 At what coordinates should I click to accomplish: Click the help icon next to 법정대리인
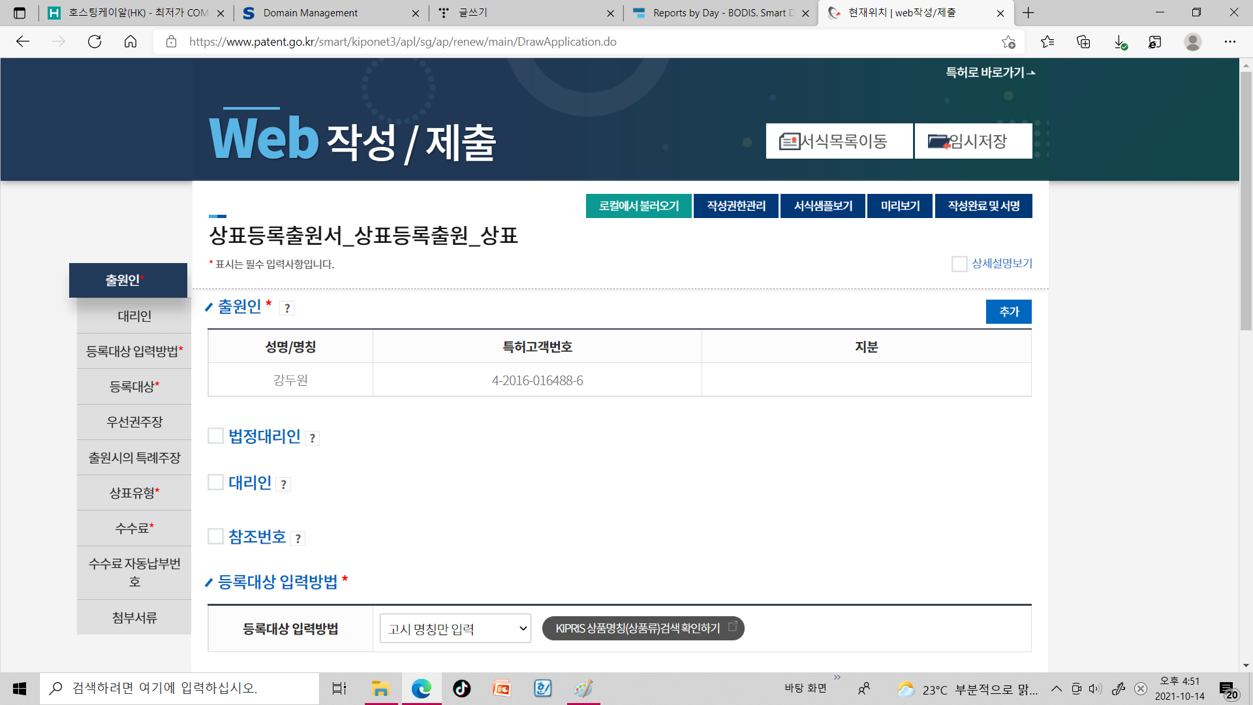pos(313,438)
